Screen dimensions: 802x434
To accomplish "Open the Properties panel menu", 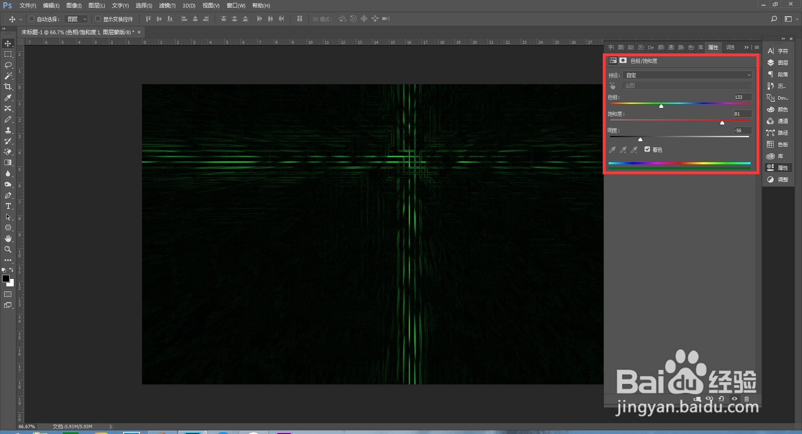I will pyautogui.click(x=757, y=48).
